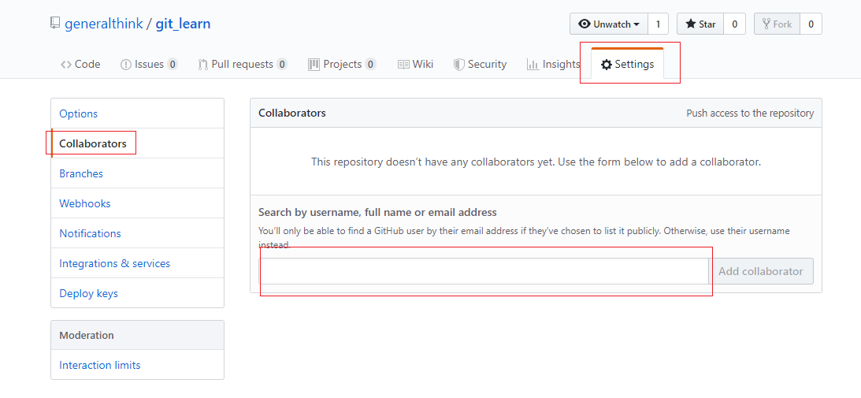Go to Webhooks settings
This screenshot has height=398, width=861.
(x=85, y=203)
